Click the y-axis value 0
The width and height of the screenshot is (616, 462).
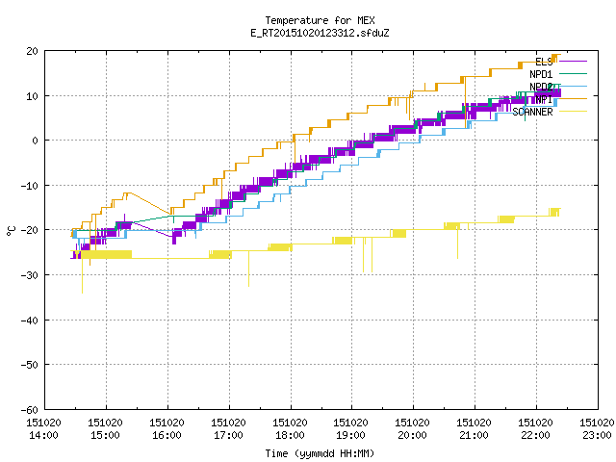[36, 141]
